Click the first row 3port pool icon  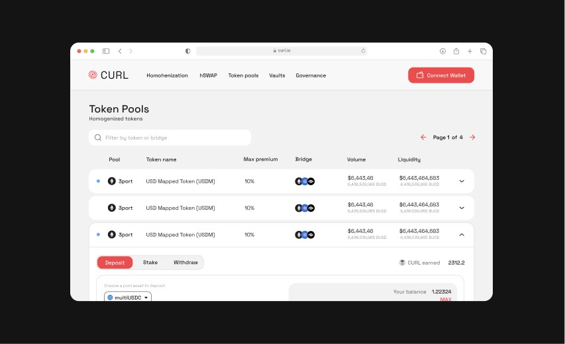[x=112, y=181]
